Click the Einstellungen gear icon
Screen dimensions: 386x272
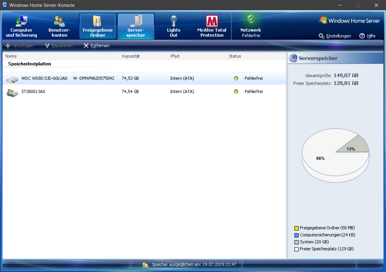322,36
